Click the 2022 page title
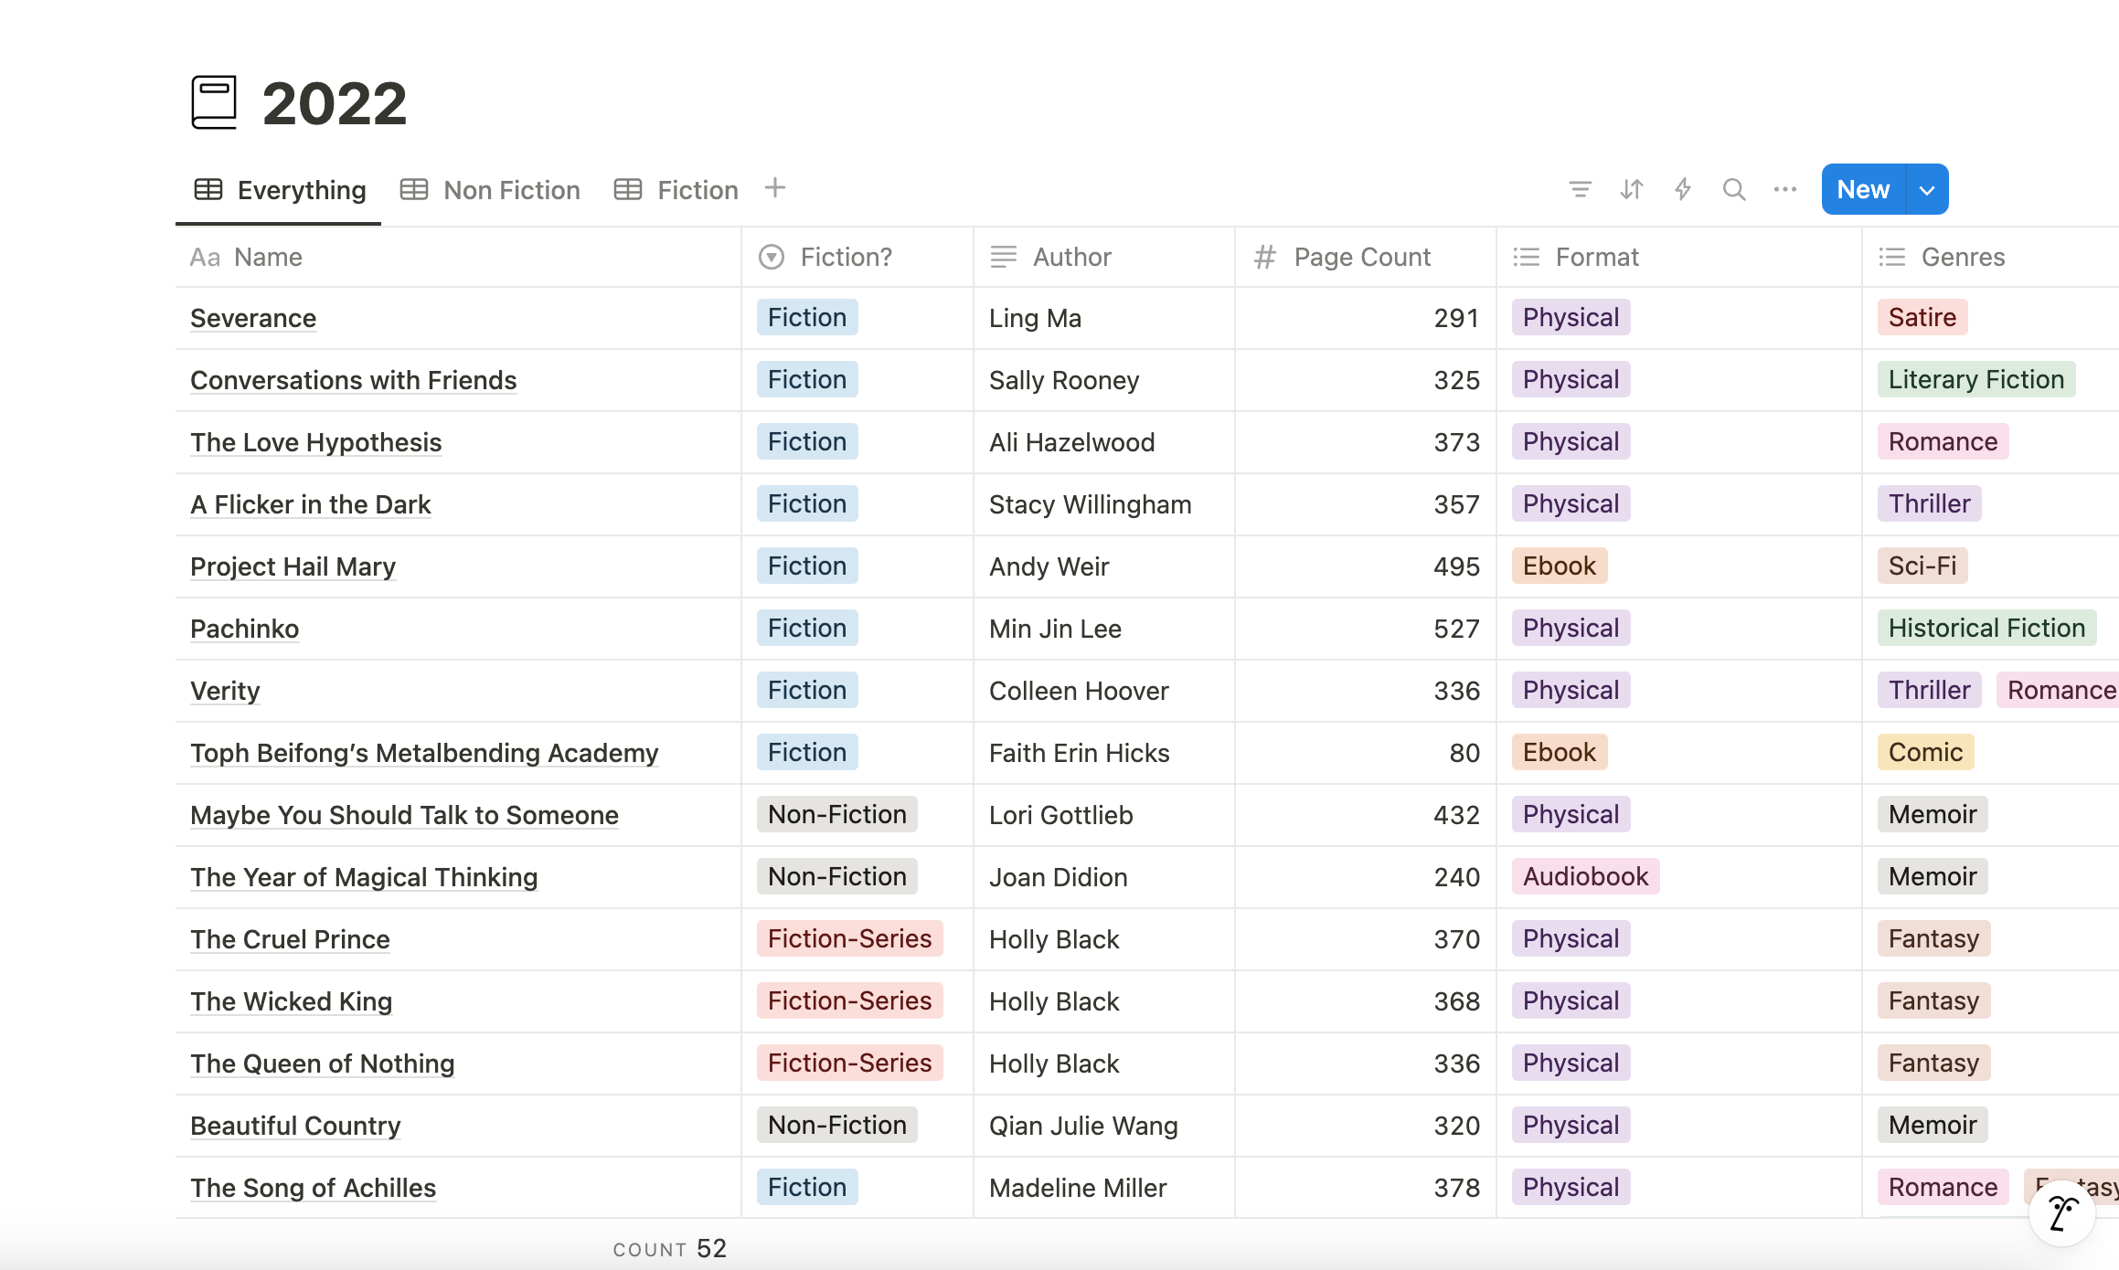 click(x=335, y=103)
